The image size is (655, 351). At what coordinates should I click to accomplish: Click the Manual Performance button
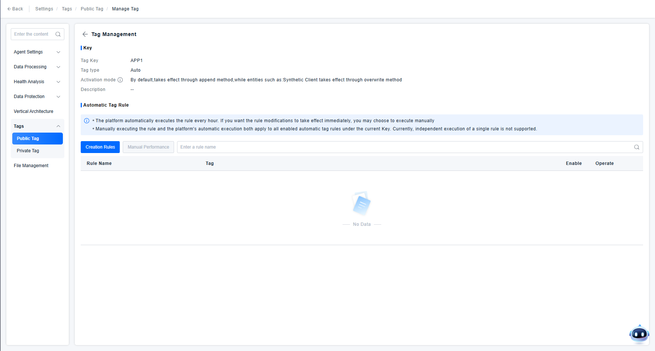click(x=148, y=147)
